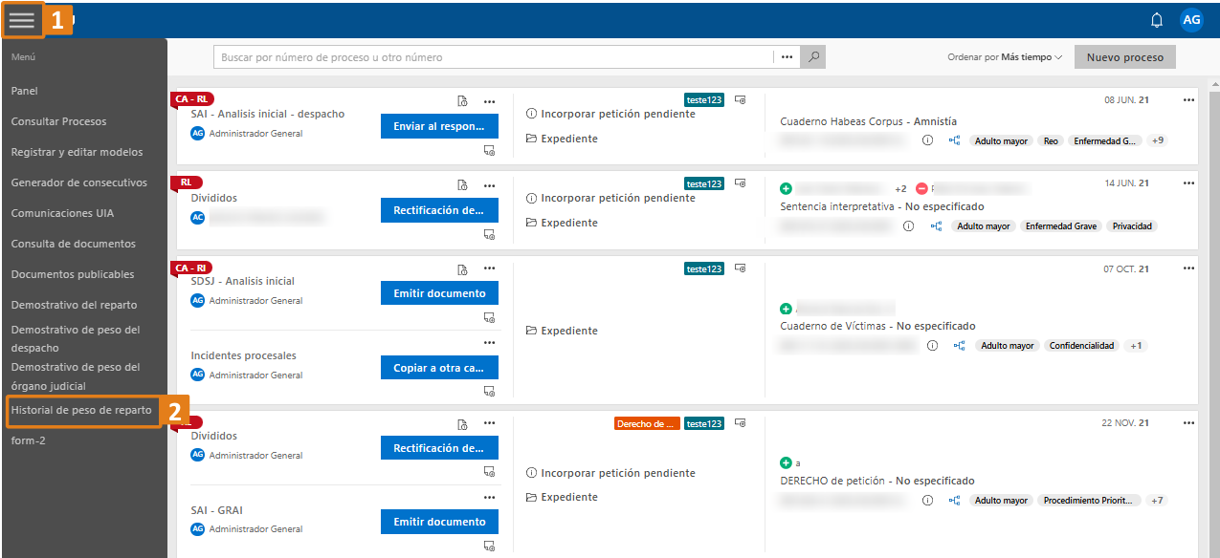Click Enviar al respon... button
This screenshot has width=1220, height=558.
[x=439, y=126]
